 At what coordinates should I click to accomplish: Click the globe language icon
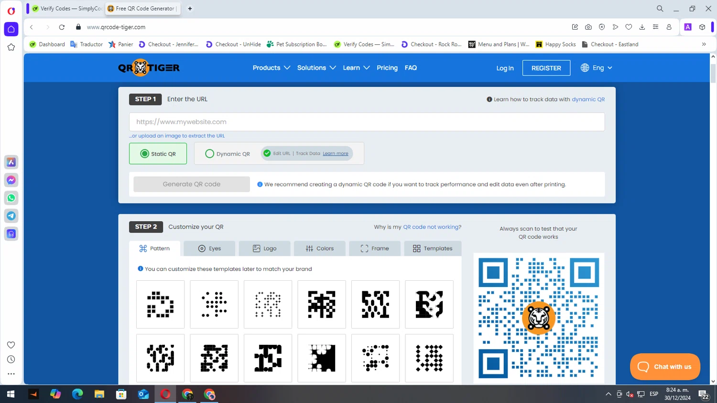click(585, 68)
